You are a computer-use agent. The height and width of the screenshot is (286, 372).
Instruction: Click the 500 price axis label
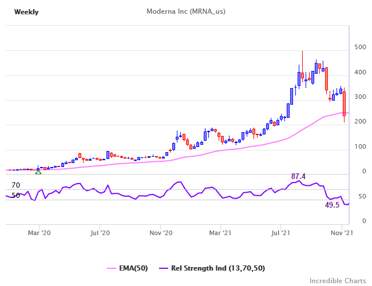360,47
